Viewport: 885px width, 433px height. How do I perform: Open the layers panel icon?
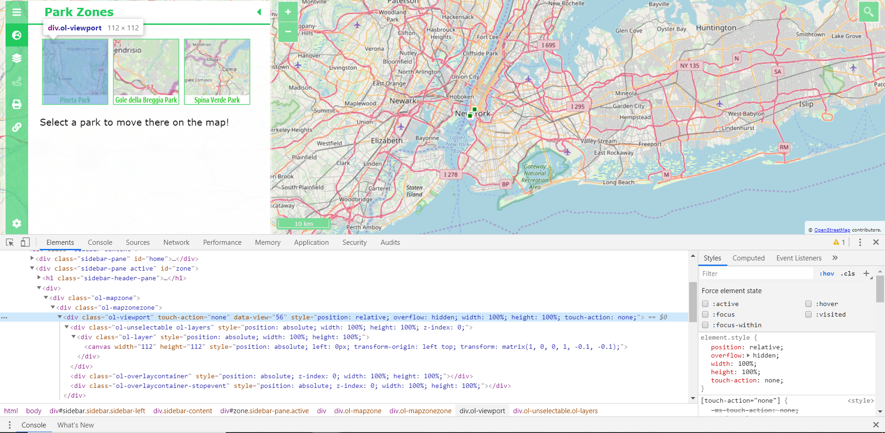(17, 58)
